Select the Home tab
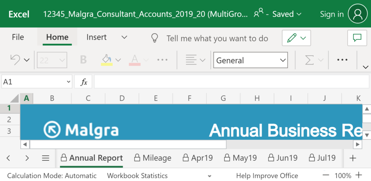371x181 pixels. (x=57, y=37)
